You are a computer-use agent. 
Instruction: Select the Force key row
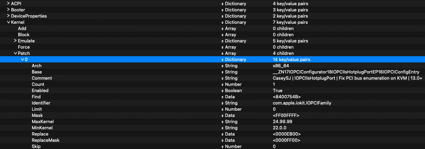tap(212, 47)
